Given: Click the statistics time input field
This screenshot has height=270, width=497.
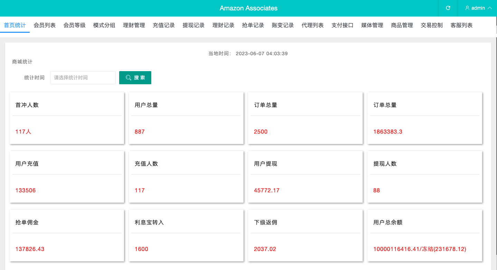Looking at the screenshot, I should 83,78.
